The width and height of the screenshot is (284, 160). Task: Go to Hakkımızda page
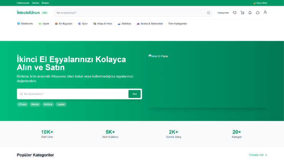(x=23, y=3)
